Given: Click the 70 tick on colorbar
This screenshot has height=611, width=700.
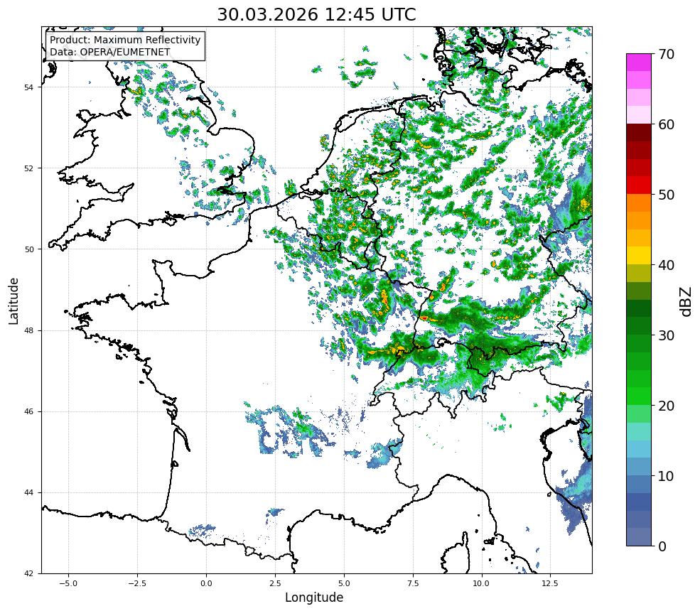Looking at the screenshot, I should pos(666,55).
